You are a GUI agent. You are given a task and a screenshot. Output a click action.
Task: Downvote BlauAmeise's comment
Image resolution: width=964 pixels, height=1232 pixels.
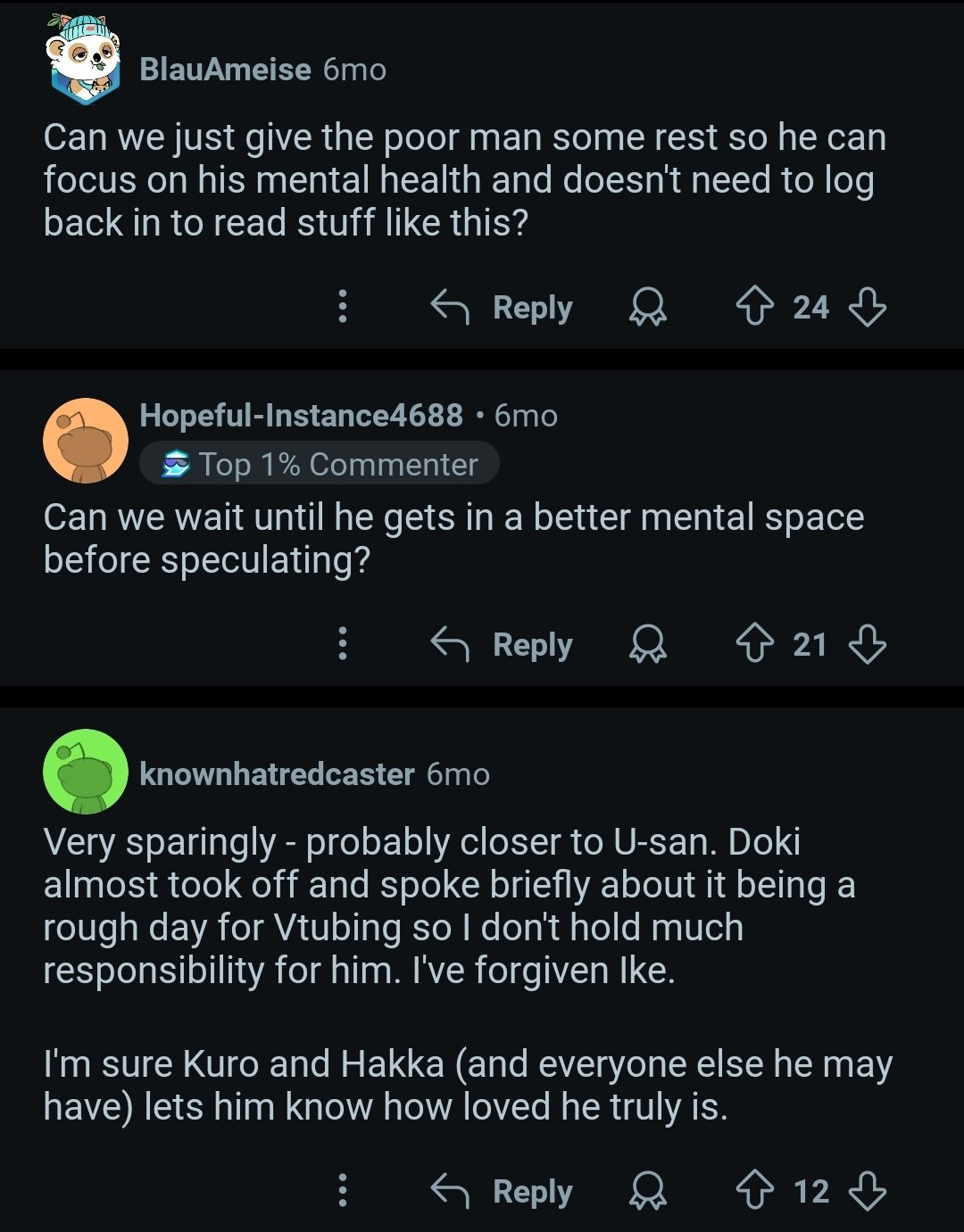pyautogui.click(x=867, y=308)
